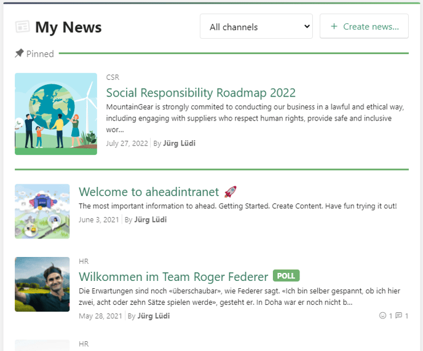Click the plus icon in Create news button

[x=334, y=26]
